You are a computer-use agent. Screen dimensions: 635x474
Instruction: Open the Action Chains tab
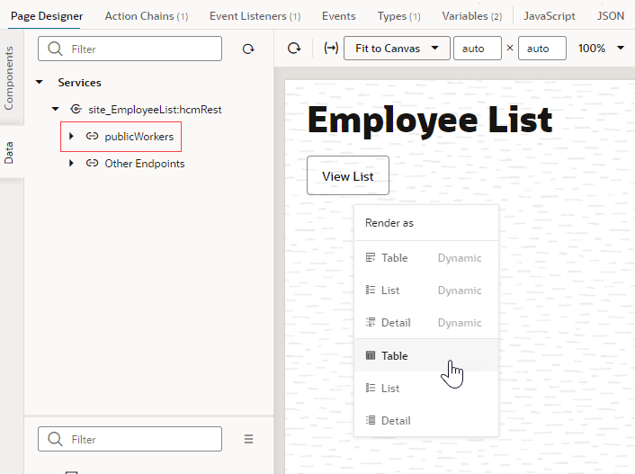[x=147, y=16]
